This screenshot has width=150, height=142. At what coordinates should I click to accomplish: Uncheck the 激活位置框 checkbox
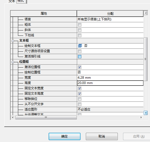coord(79,67)
